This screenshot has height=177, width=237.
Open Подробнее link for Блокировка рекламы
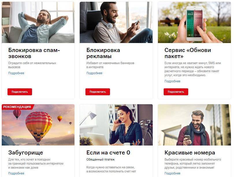click(94, 73)
